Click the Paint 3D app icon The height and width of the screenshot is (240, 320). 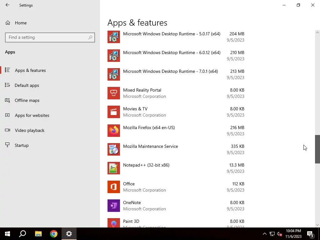[x=114, y=223]
